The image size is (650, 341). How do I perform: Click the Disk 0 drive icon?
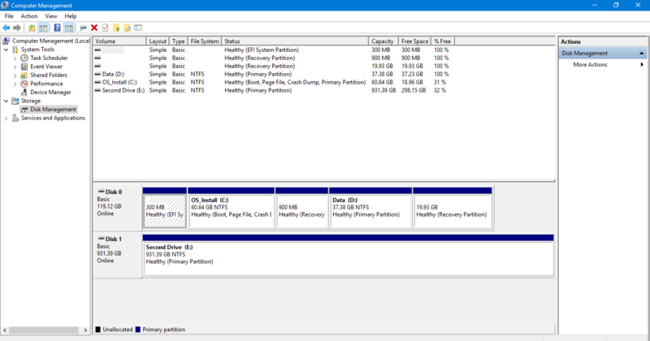point(101,192)
